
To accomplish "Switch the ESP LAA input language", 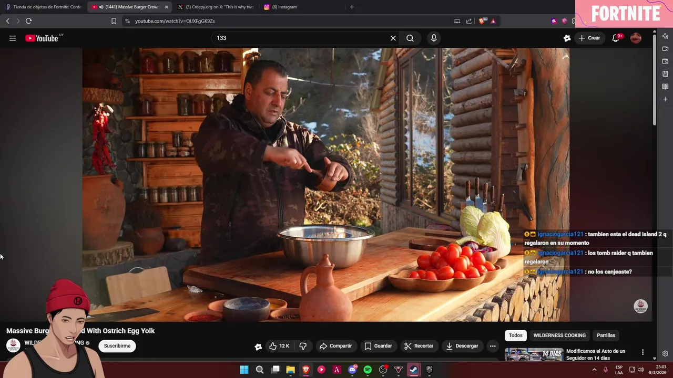I will pos(619,370).
